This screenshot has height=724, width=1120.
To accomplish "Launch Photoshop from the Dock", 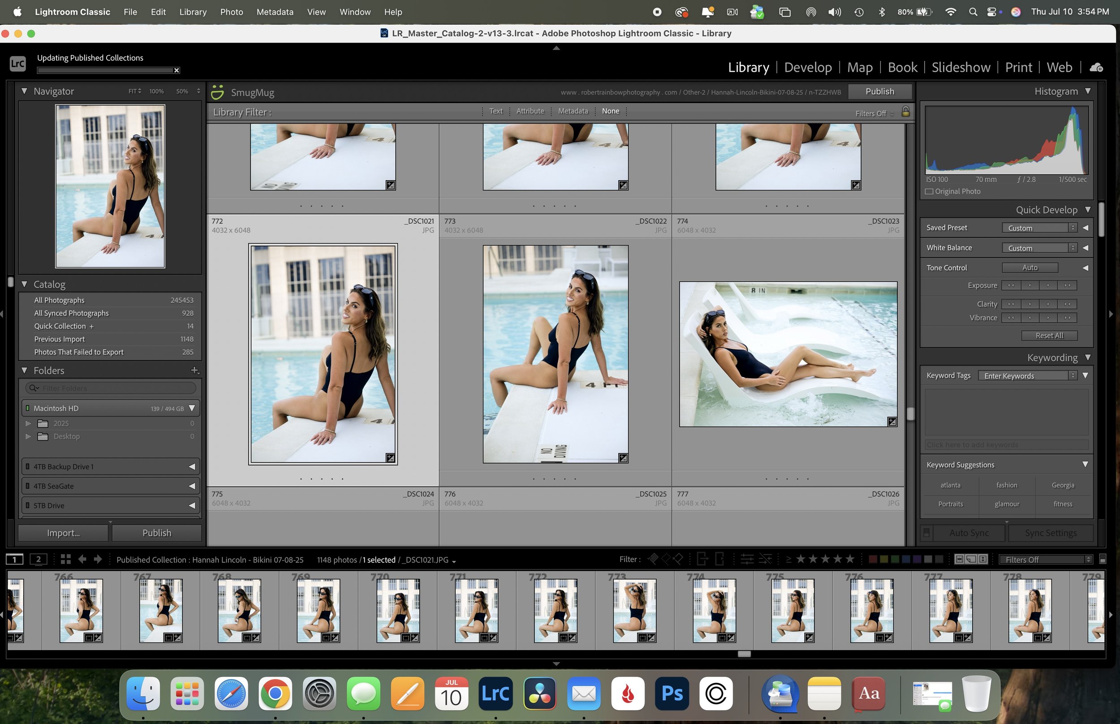I will [672, 694].
